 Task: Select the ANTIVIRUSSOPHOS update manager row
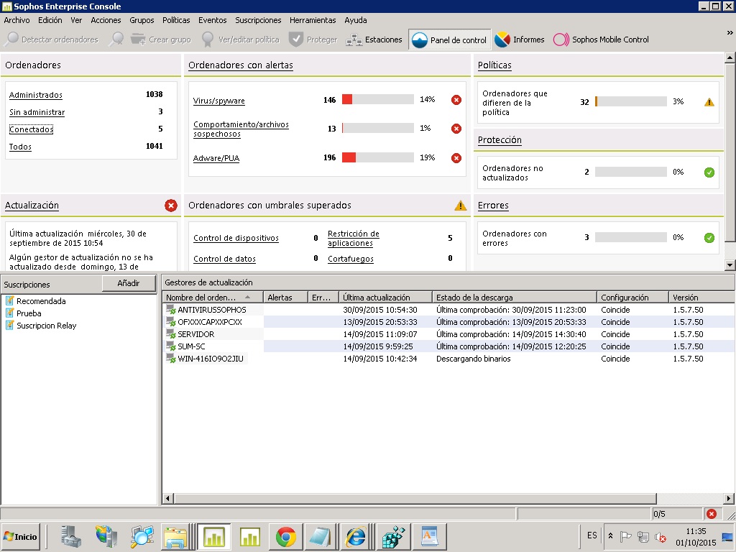click(x=448, y=310)
